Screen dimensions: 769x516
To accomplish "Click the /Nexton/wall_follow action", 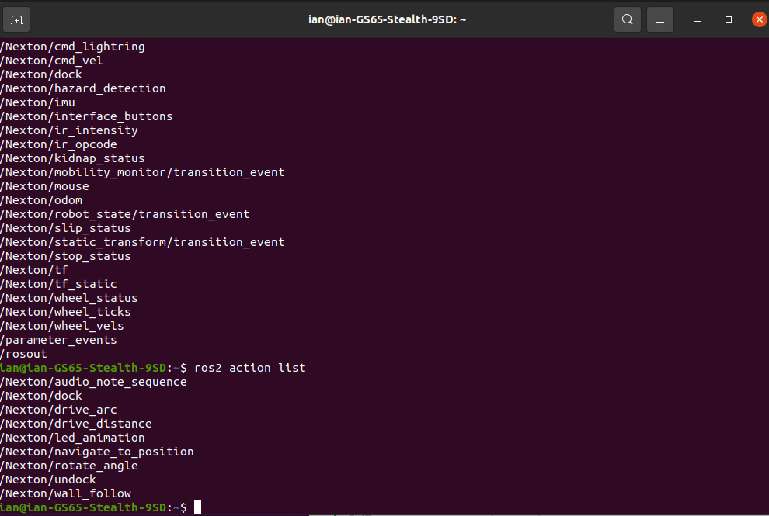I will coord(66,493).
